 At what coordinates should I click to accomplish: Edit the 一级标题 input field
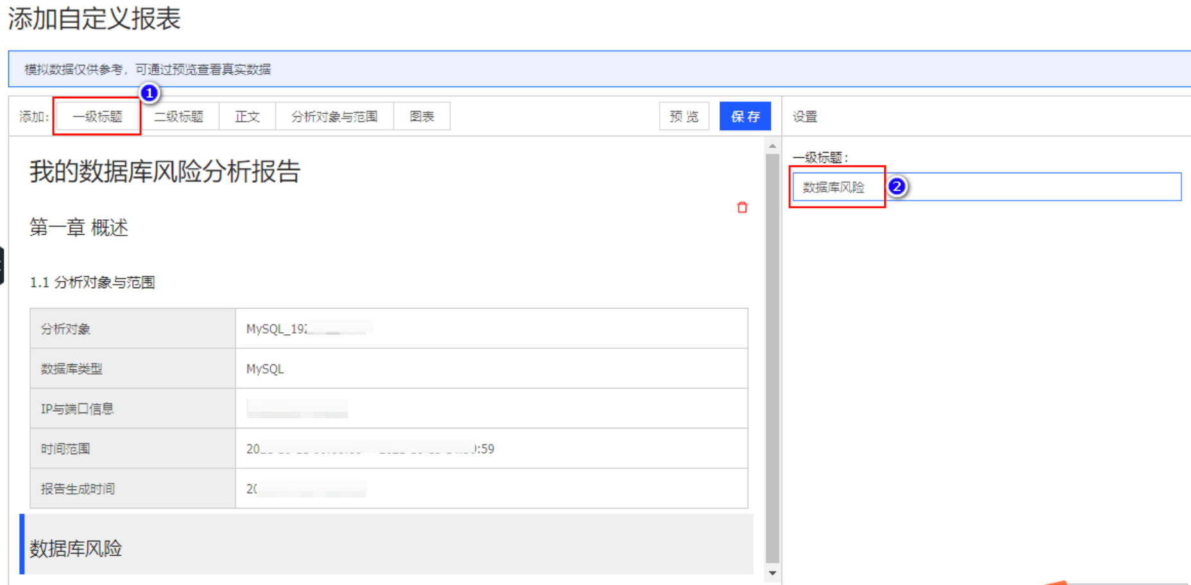click(987, 187)
